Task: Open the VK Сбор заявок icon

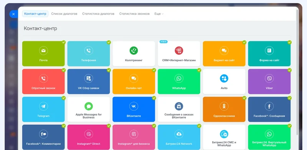Action: click(x=89, y=78)
